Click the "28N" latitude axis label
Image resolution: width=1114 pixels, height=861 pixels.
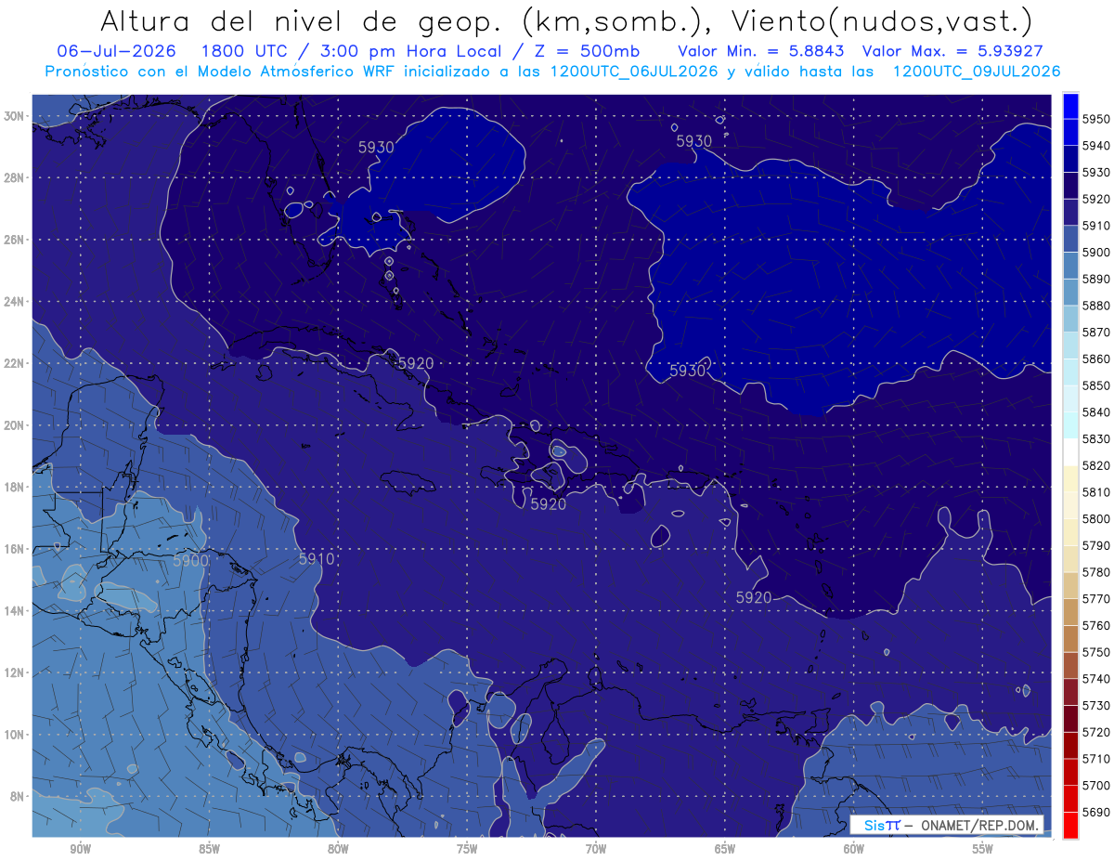[x=14, y=177]
